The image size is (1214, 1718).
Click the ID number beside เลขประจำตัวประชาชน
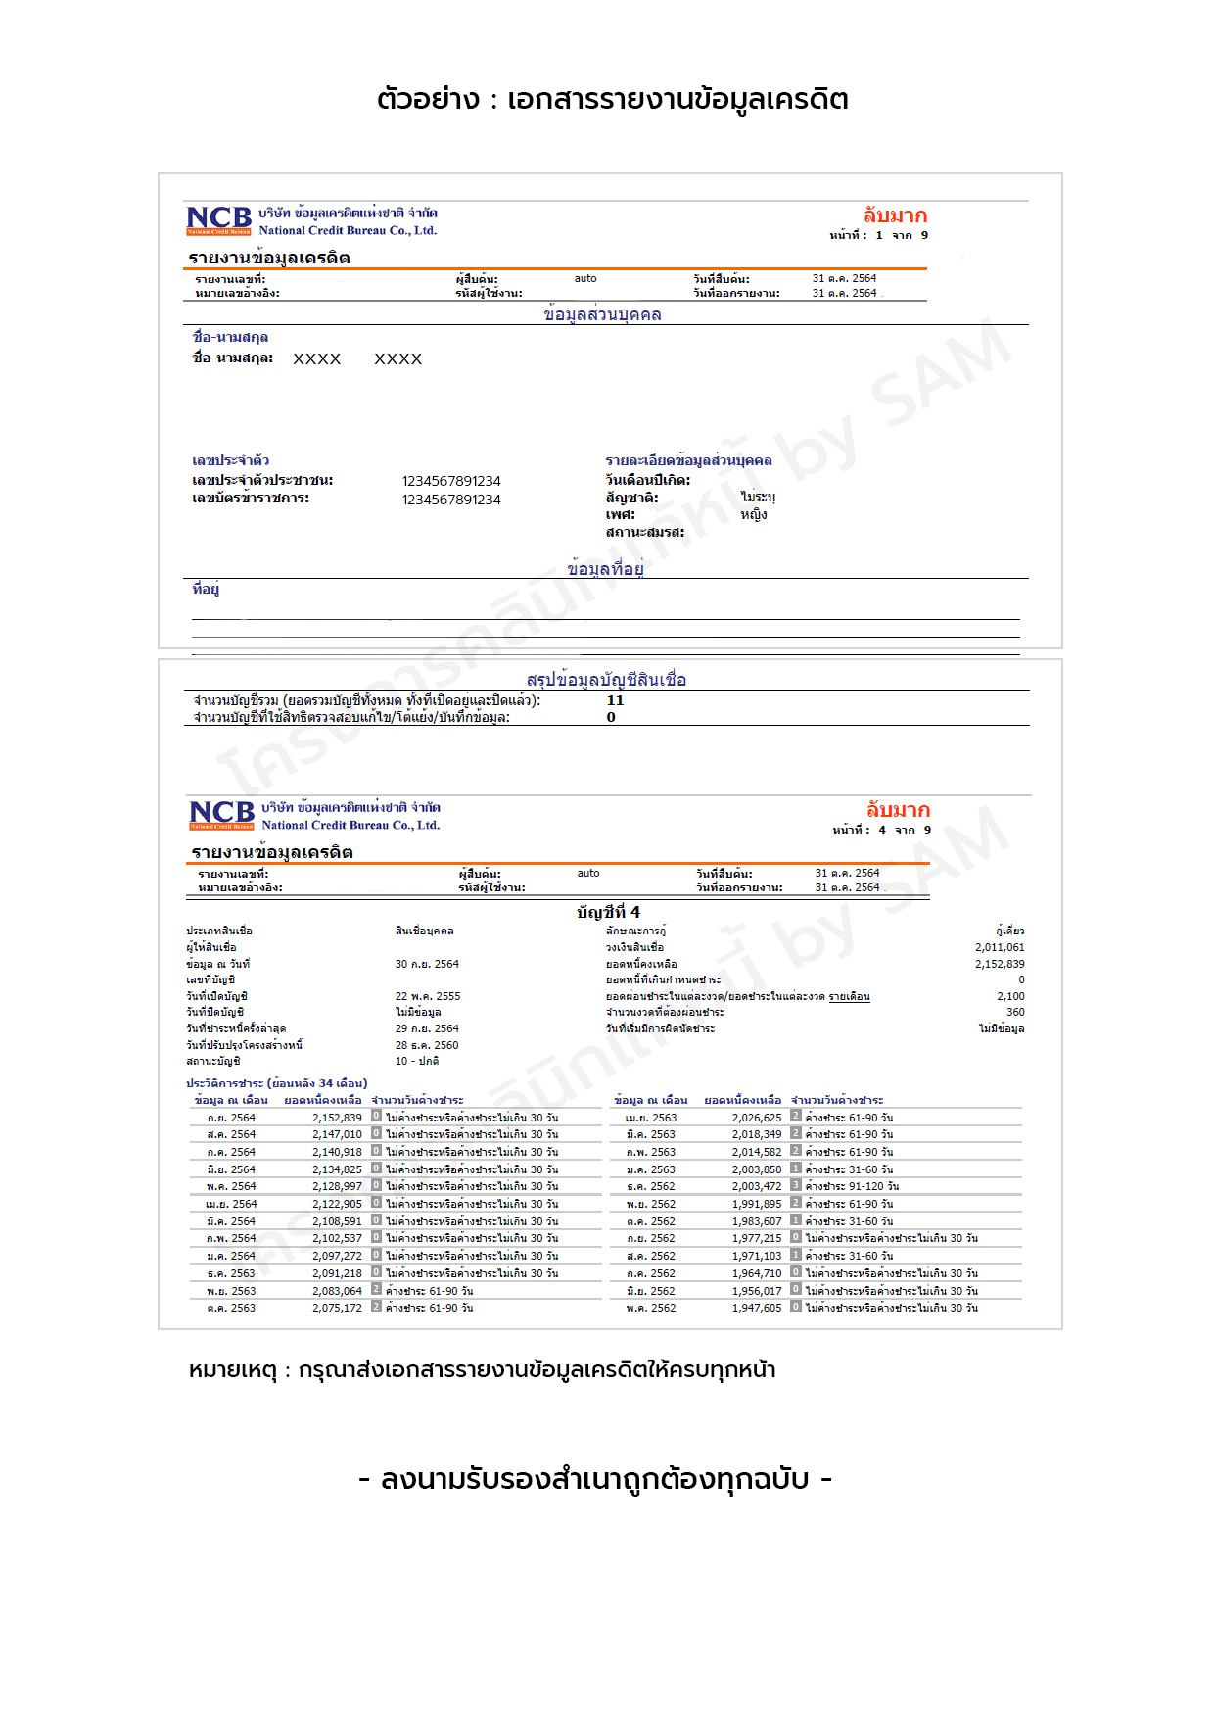tap(451, 481)
